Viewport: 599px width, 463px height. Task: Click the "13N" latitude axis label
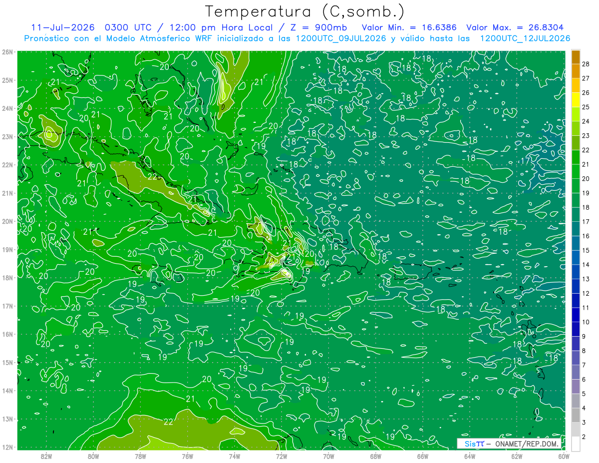tap(7, 419)
